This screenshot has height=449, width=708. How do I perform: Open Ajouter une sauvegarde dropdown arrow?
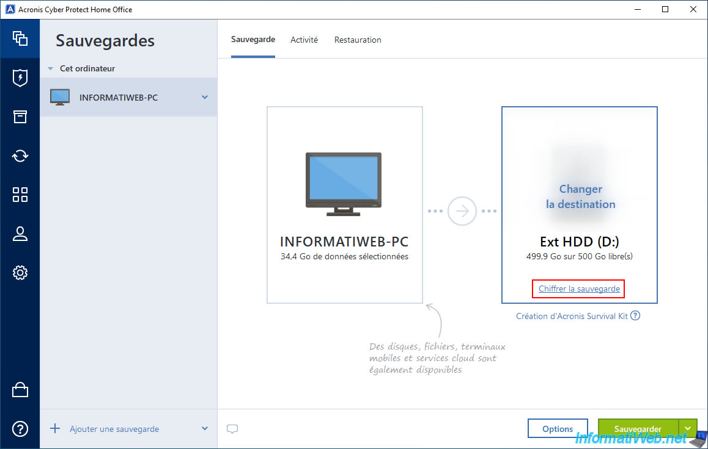coord(205,429)
